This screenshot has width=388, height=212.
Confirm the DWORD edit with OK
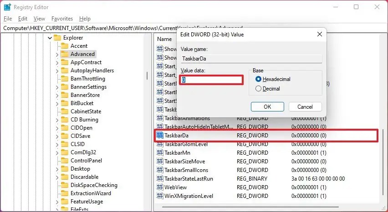[267, 107]
